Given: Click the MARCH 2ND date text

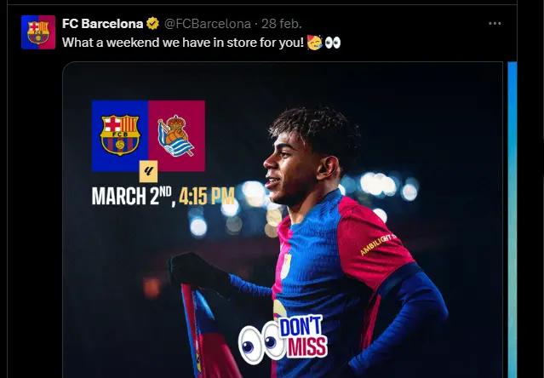Looking at the screenshot, I should tap(132, 196).
